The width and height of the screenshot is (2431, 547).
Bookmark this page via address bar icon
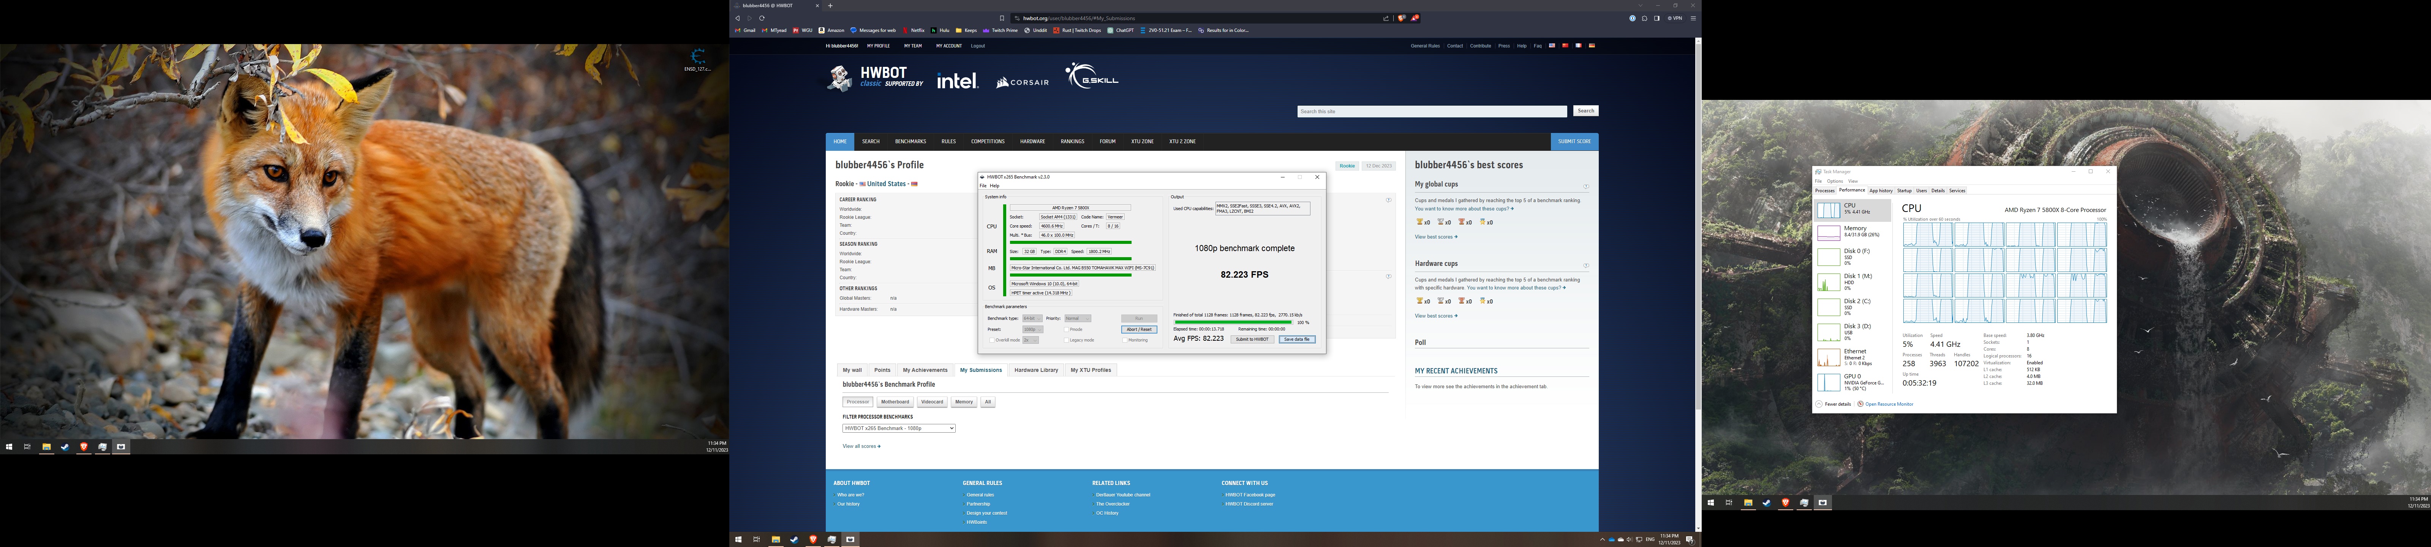click(x=1002, y=18)
